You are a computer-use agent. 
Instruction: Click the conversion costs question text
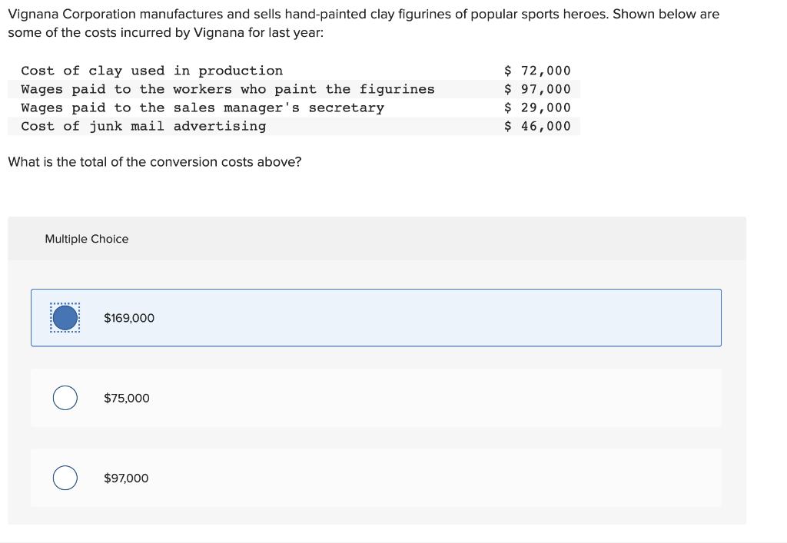tap(154, 162)
